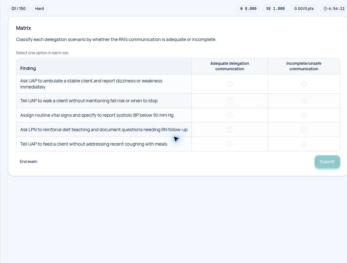Click the 'Ask UAP to ambulate a stable client' text
Screen dimensions: 347x263
91,84
